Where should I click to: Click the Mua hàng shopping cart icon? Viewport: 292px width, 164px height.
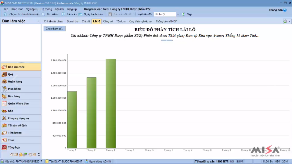pos(4,89)
